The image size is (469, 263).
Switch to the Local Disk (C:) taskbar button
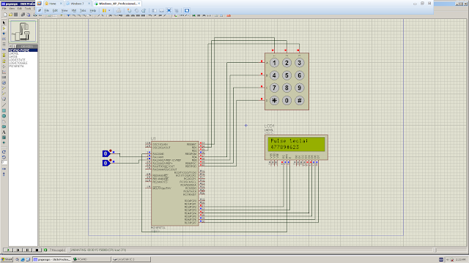[x=131, y=259]
